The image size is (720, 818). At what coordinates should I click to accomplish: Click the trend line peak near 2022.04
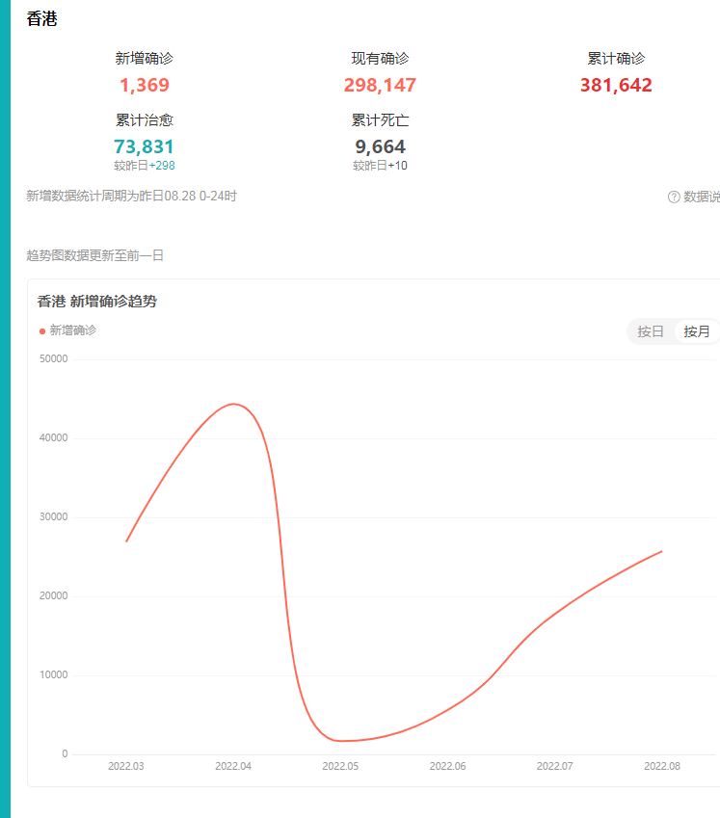[x=233, y=404]
